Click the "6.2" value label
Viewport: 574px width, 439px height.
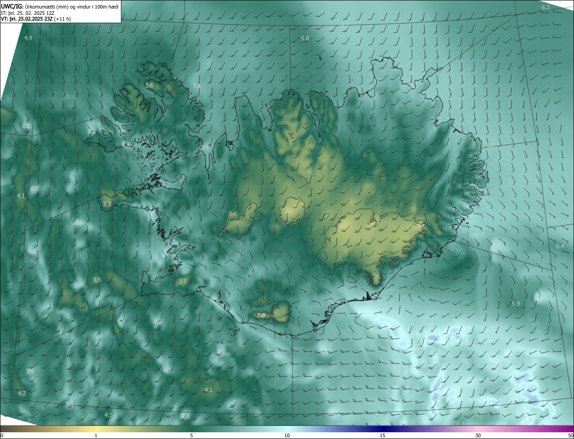pos(546,7)
